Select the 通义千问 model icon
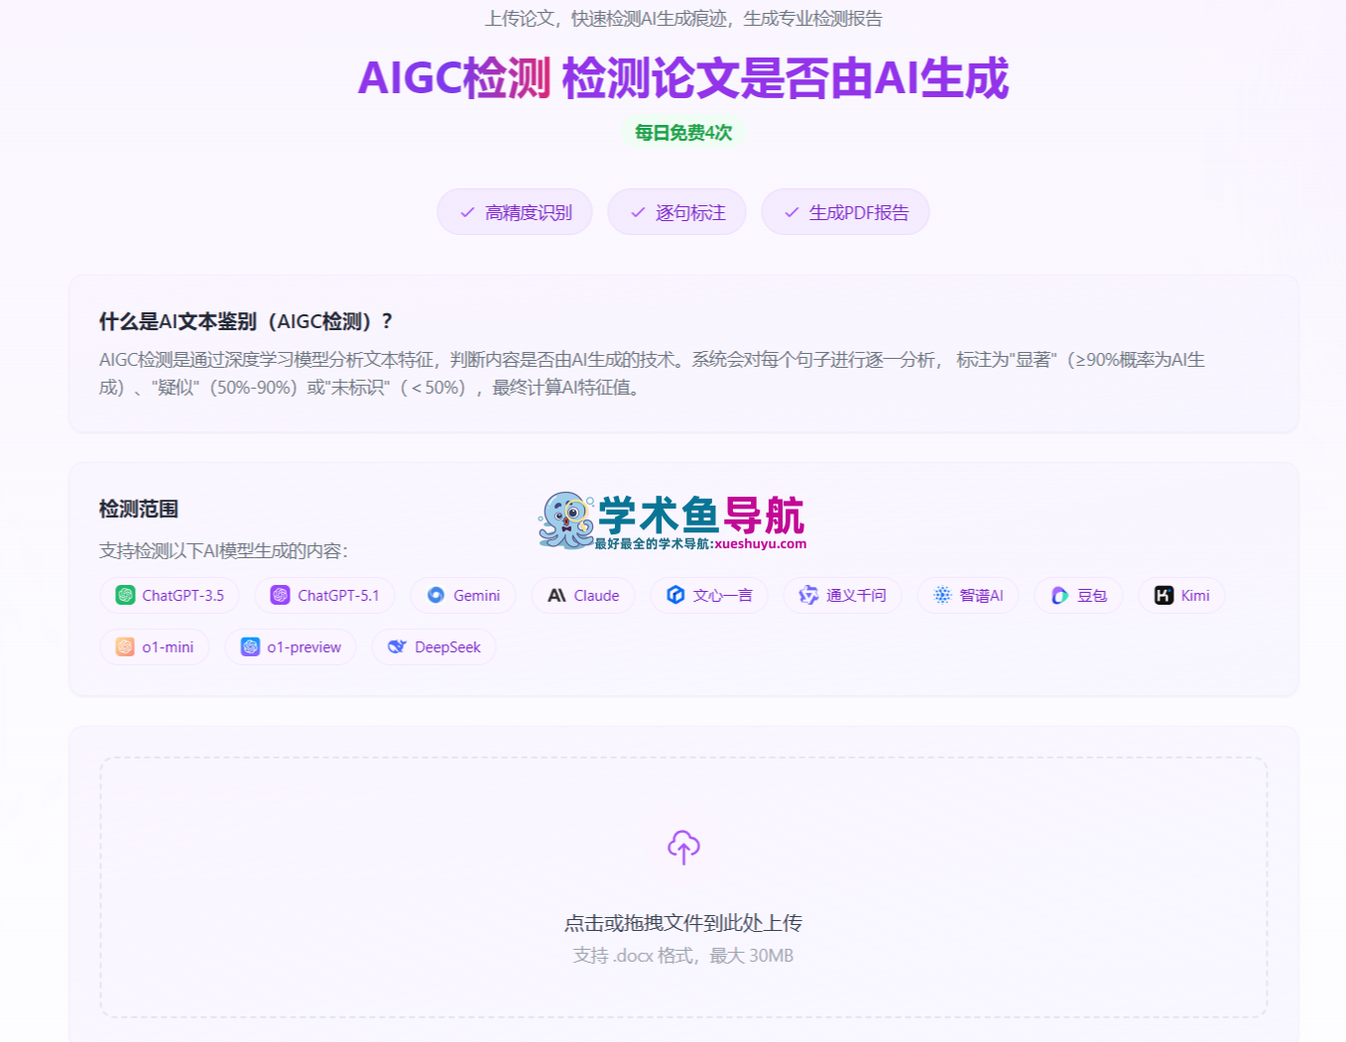Viewport: 1346px width, 1042px height. pos(808,595)
